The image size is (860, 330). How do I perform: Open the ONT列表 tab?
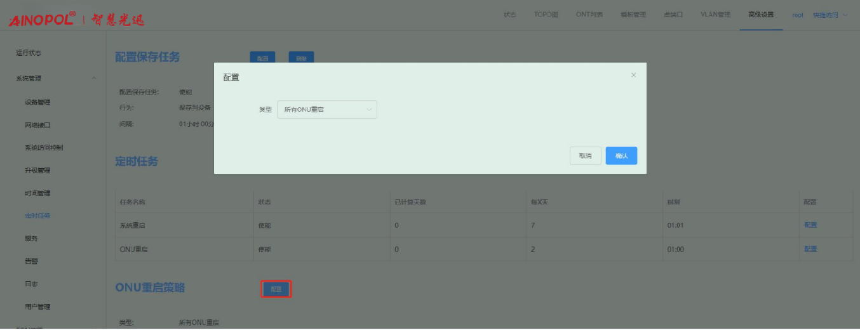click(x=589, y=15)
